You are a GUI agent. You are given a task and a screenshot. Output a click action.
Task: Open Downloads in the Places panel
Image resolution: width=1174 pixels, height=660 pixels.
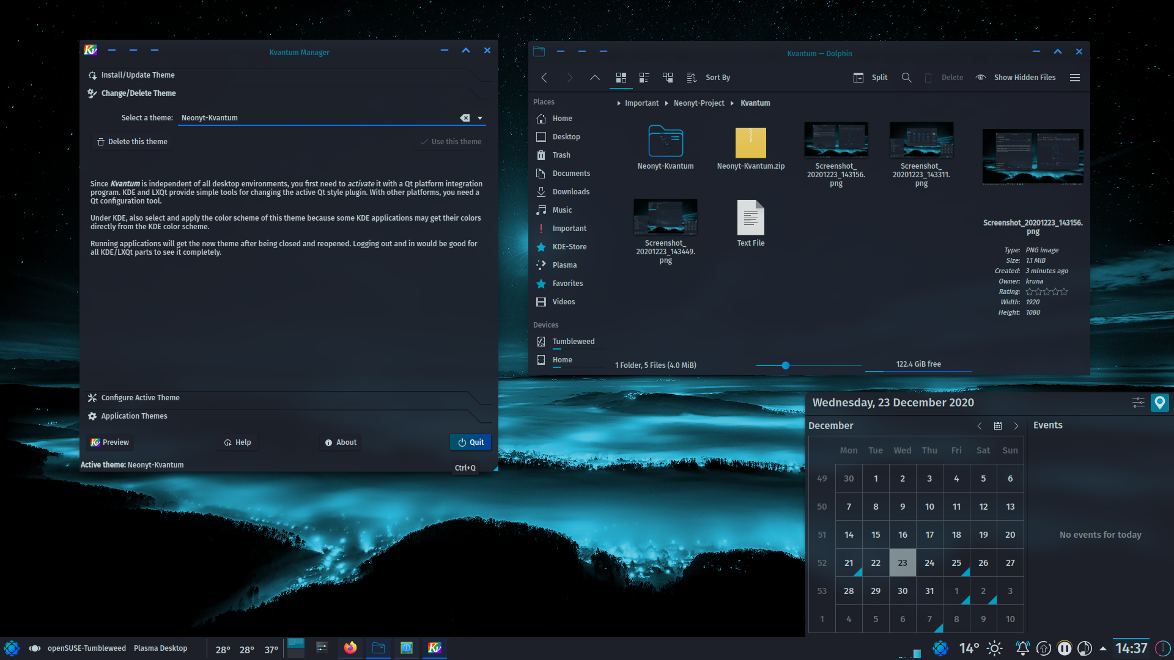(x=570, y=192)
